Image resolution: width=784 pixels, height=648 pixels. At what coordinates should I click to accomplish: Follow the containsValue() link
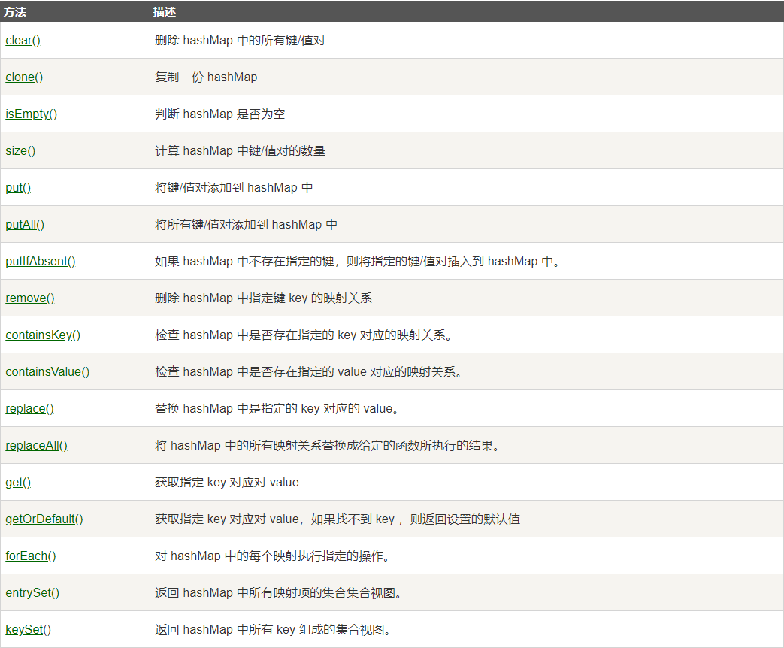(x=47, y=371)
